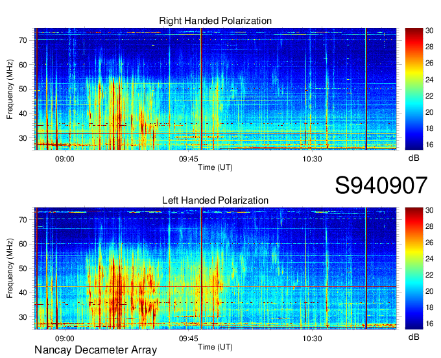Screen dimensions: 441x358
Task: Click the top spectrogram's color bar
Action: 414,89
